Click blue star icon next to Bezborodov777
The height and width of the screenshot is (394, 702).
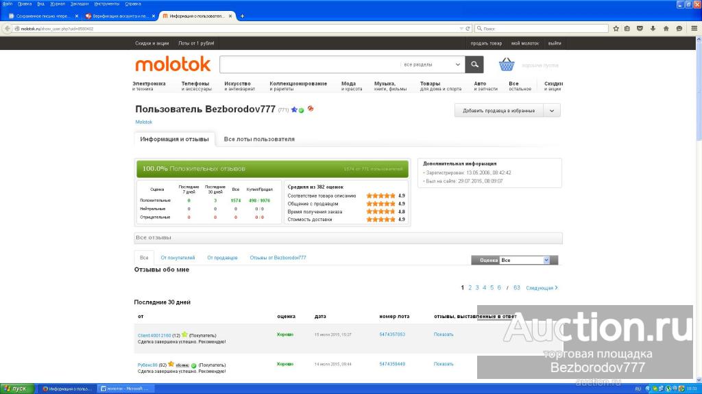(294, 109)
